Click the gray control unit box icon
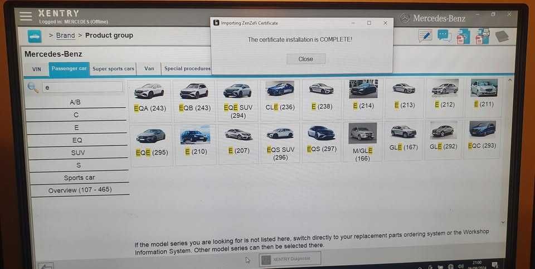 tap(502, 36)
